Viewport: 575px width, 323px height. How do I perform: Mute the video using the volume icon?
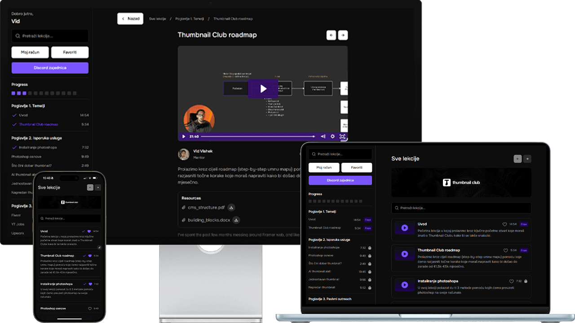coord(323,136)
